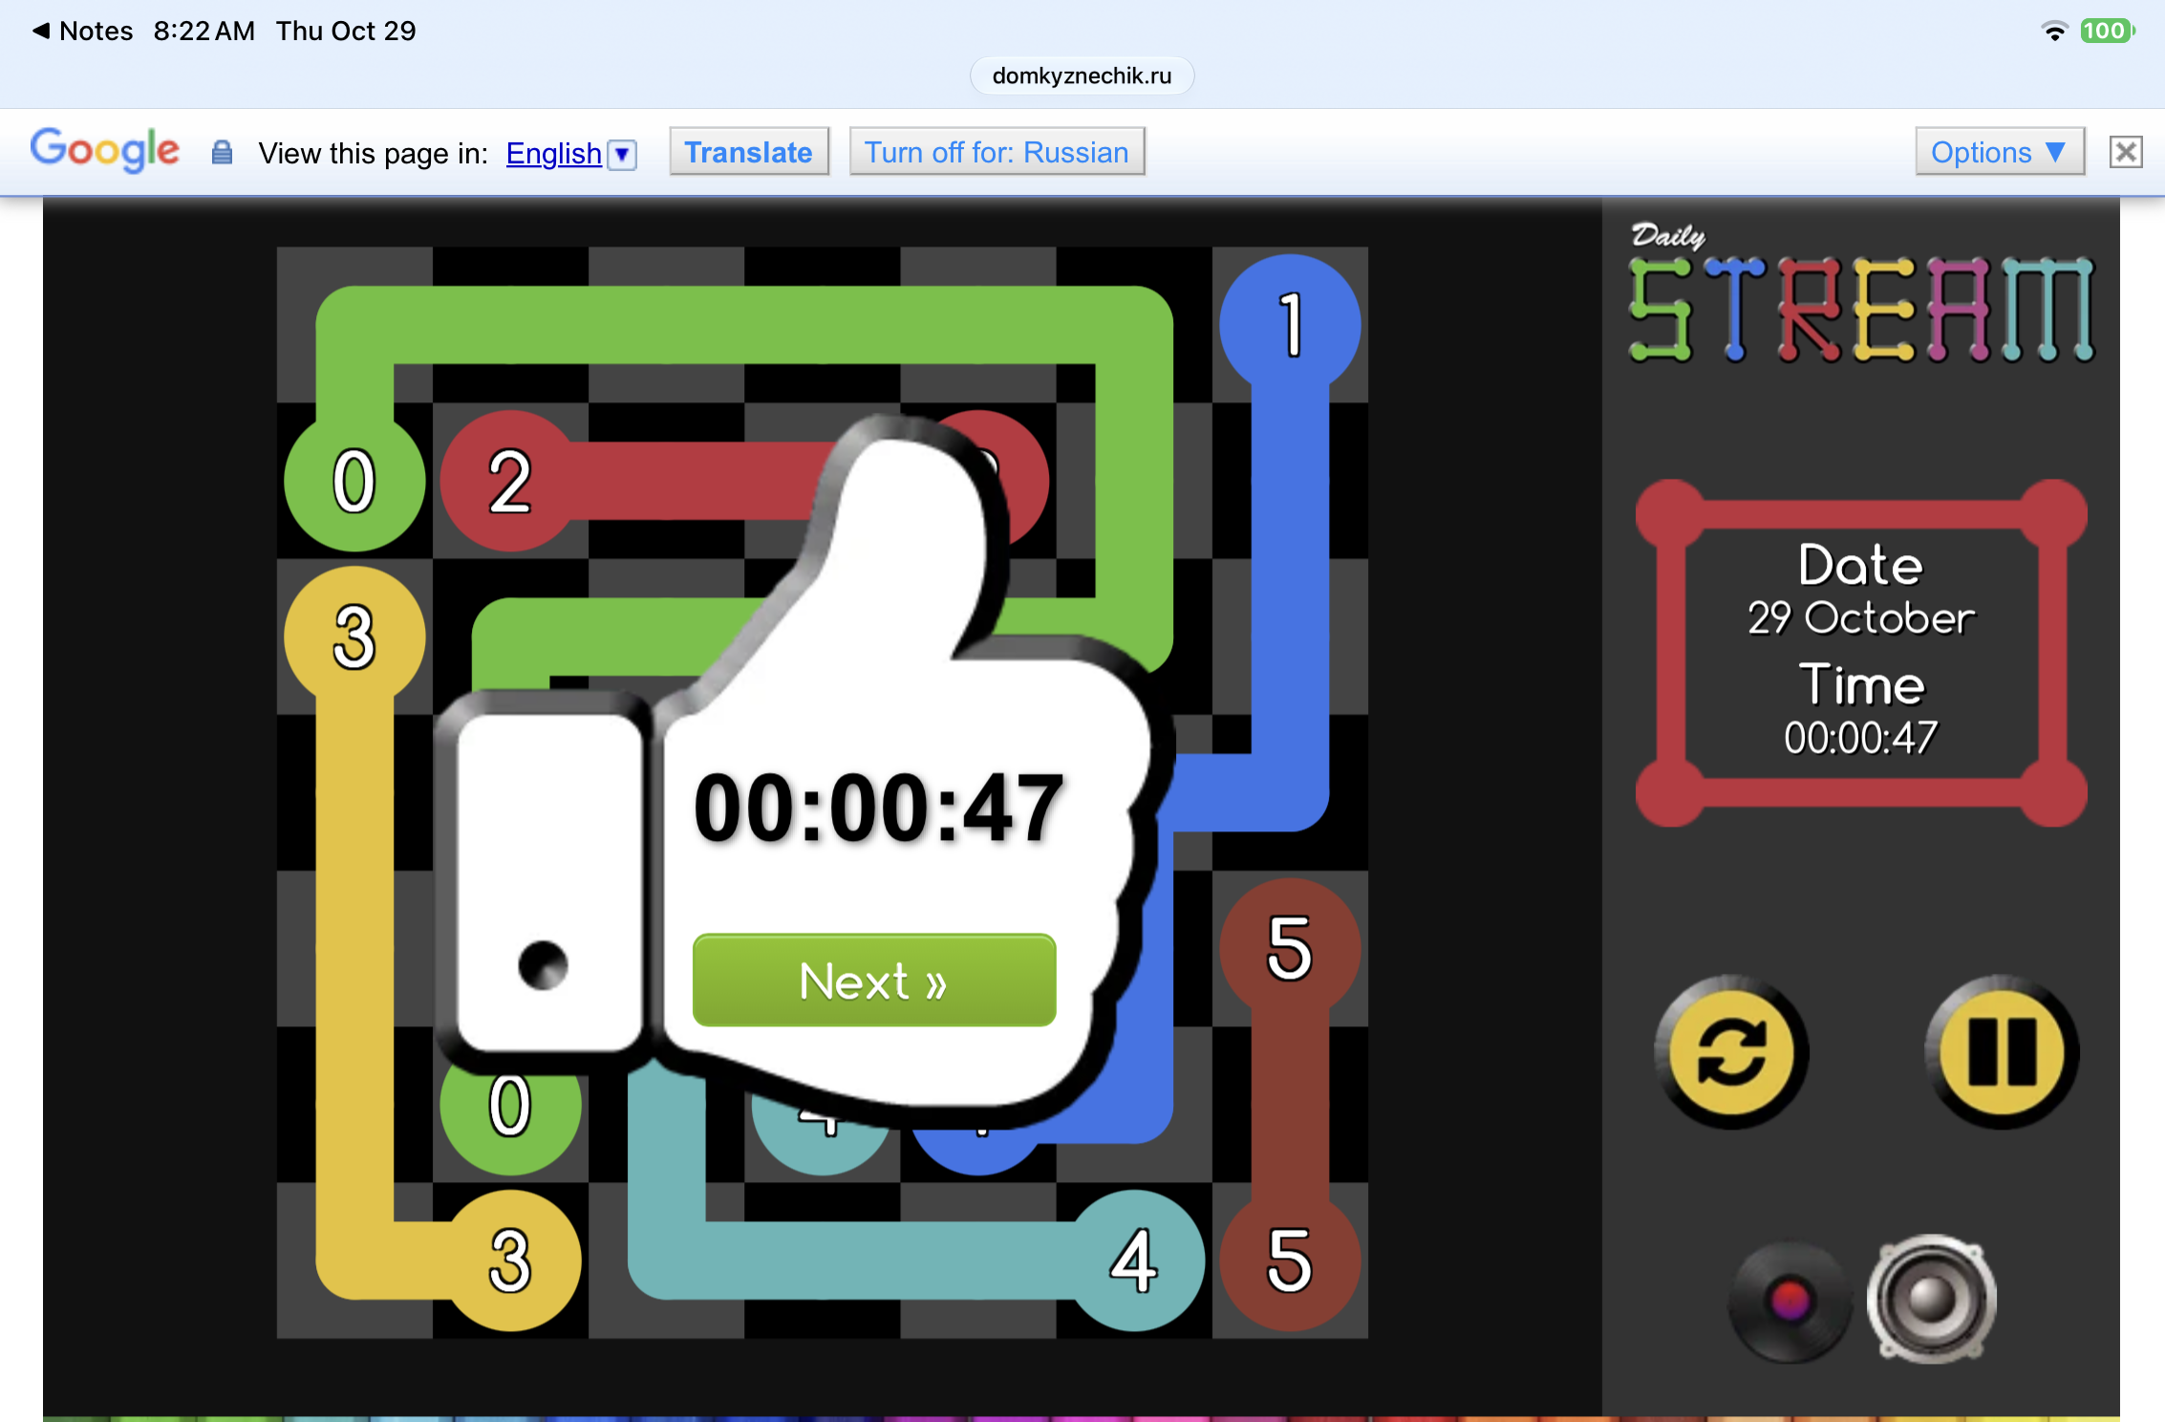Click the side panel time 00:00:47
Viewport: 2165px width, 1422px height.
click(x=1861, y=738)
